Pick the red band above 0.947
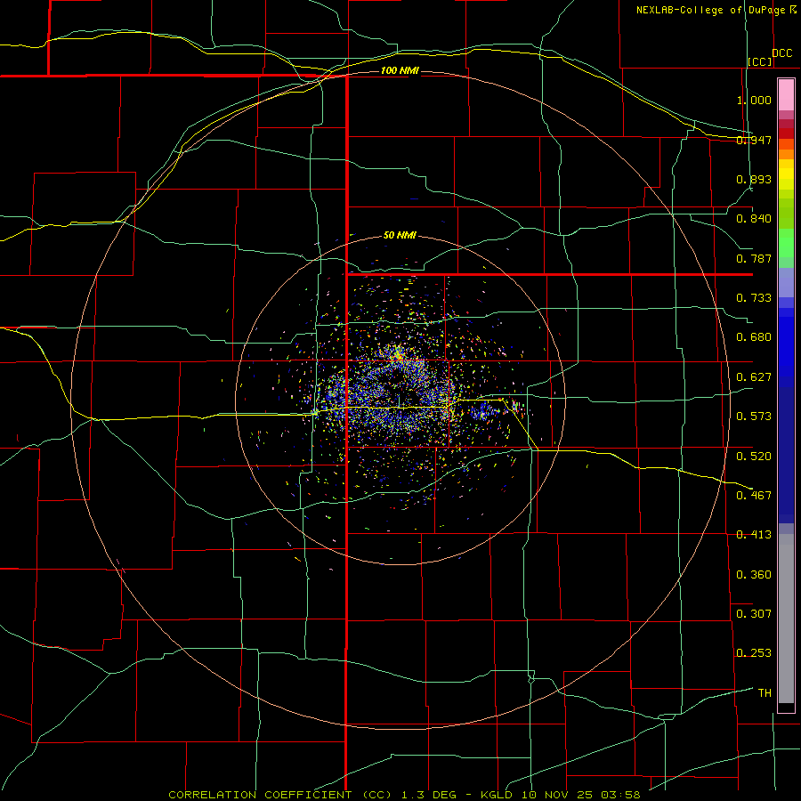This screenshot has width=801, height=801. point(786,133)
